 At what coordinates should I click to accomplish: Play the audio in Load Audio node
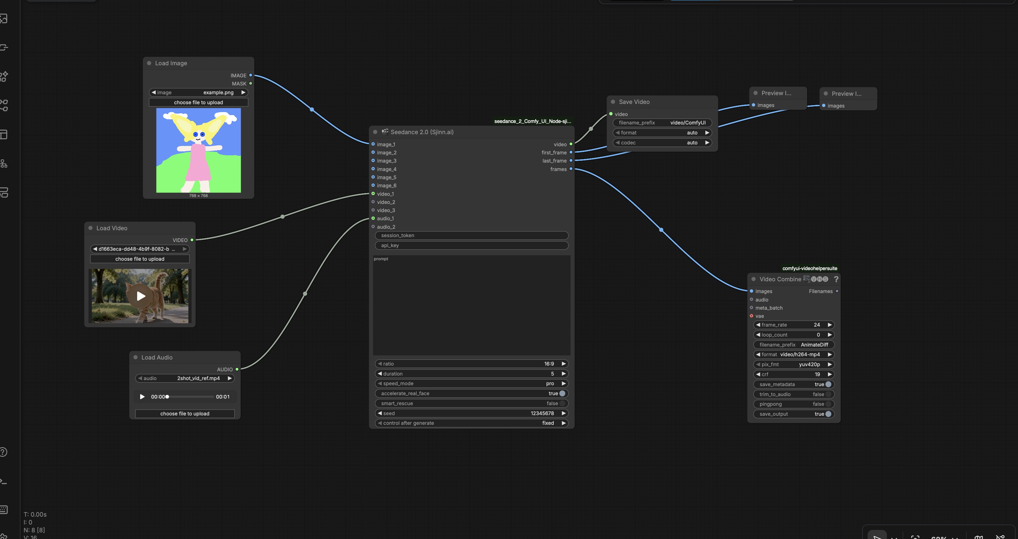(142, 397)
